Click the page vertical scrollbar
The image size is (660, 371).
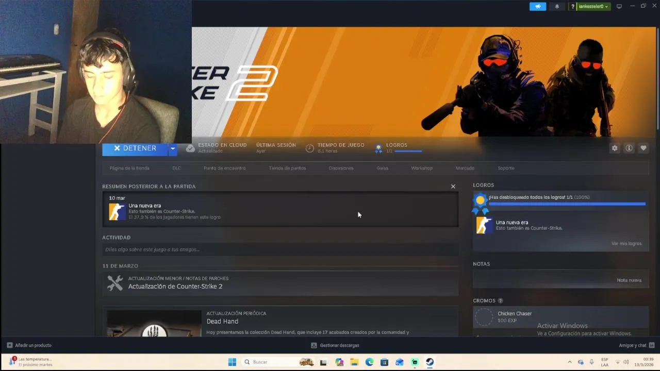click(x=657, y=78)
